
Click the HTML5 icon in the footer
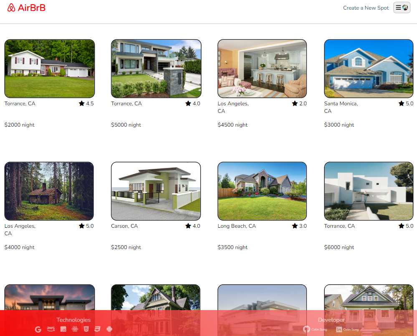click(86, 329)
